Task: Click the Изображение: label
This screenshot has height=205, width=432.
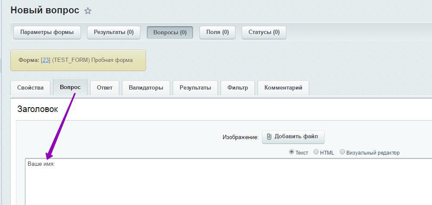Action: [240, 137]
